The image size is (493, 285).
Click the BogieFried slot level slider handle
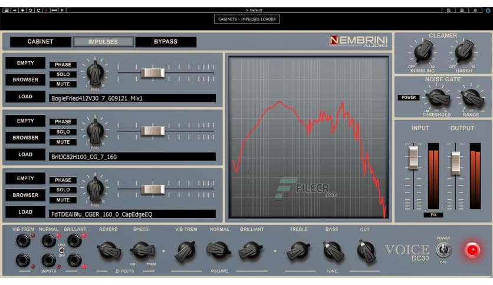click(153, 73)
